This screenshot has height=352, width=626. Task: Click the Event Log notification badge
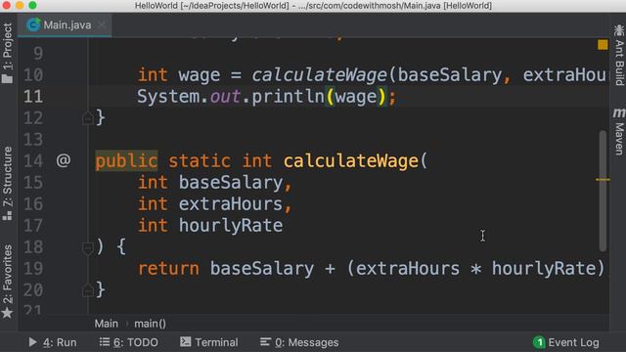[539, 342]
